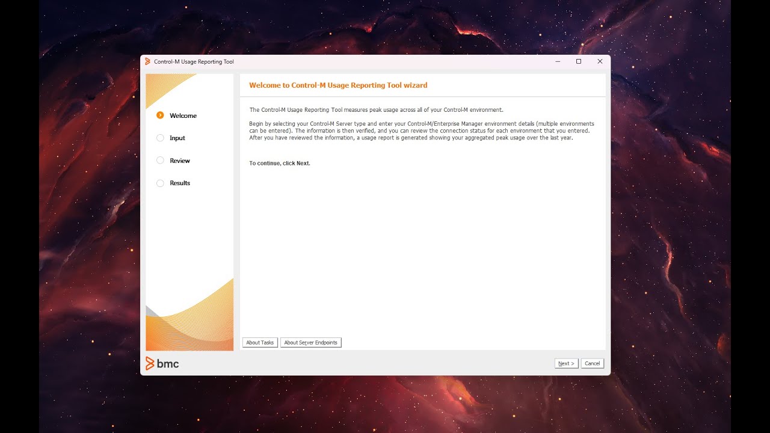The image size is (770, 433).
Task: Minimize the Usage Reporting Tool window
Action: [x=558, y=61]
